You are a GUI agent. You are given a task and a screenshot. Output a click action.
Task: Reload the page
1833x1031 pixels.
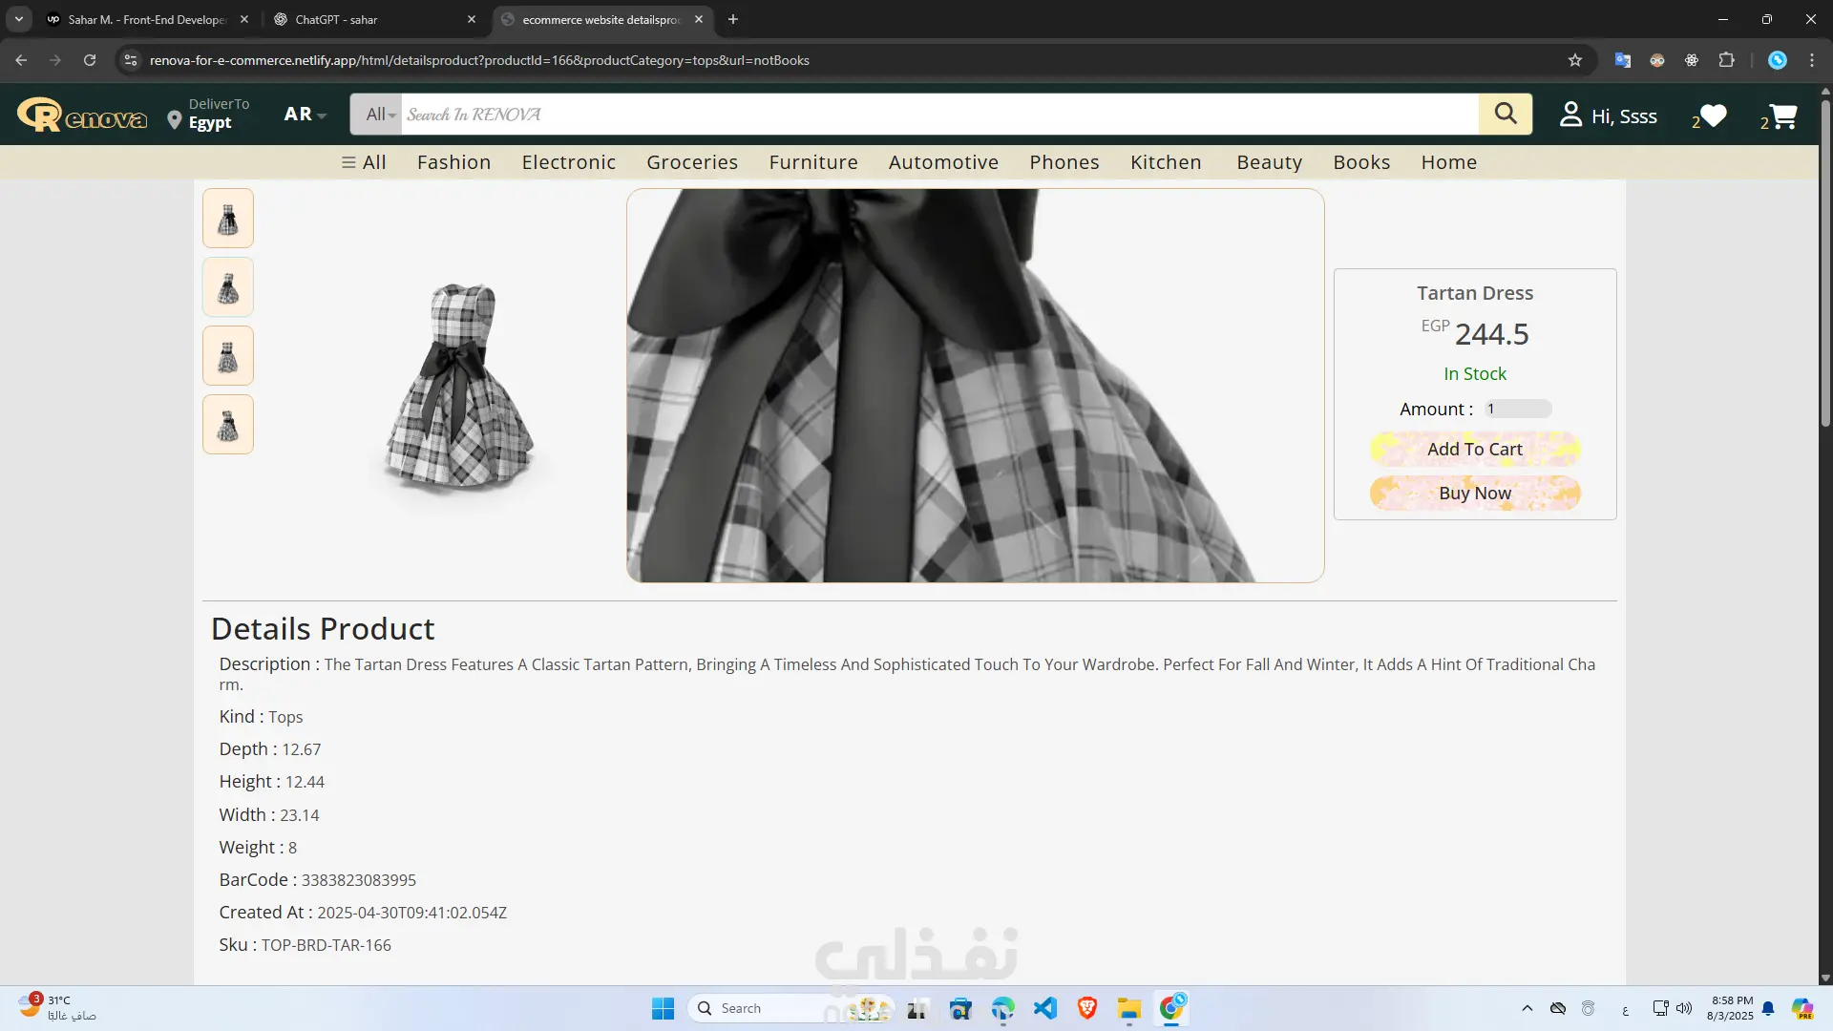coord(90,60)
